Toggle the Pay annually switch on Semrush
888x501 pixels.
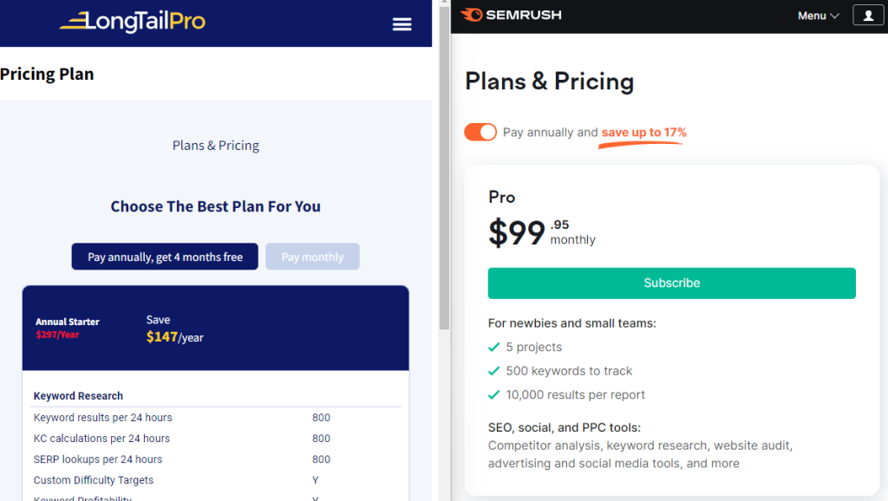point(480,132)
